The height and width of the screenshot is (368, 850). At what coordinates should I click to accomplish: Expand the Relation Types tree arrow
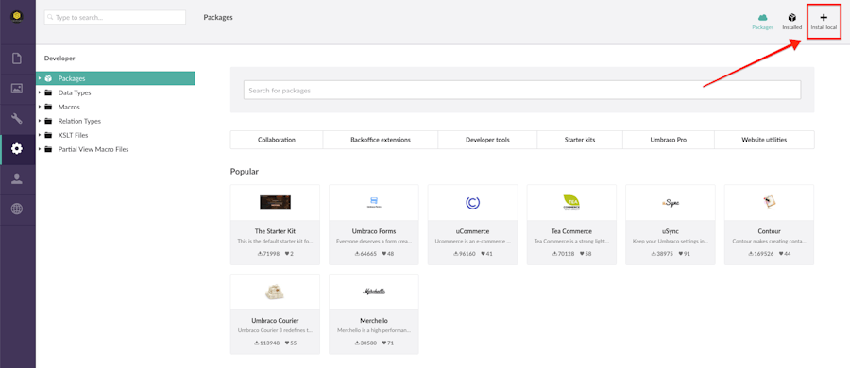pos(40,121)
